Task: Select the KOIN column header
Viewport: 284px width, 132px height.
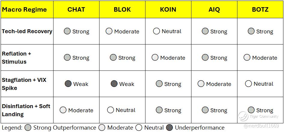Action: [x=168, y=10]
